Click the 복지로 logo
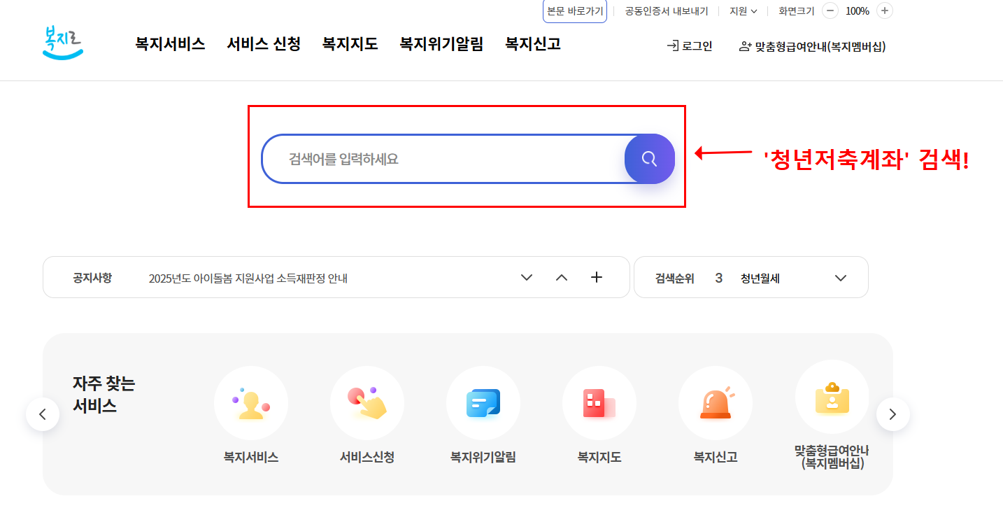 [x=62, y=43]
